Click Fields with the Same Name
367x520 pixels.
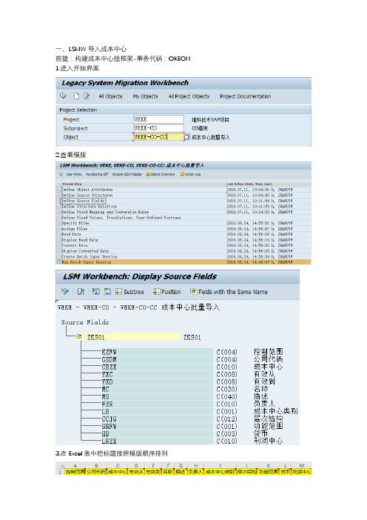[229, 292]
